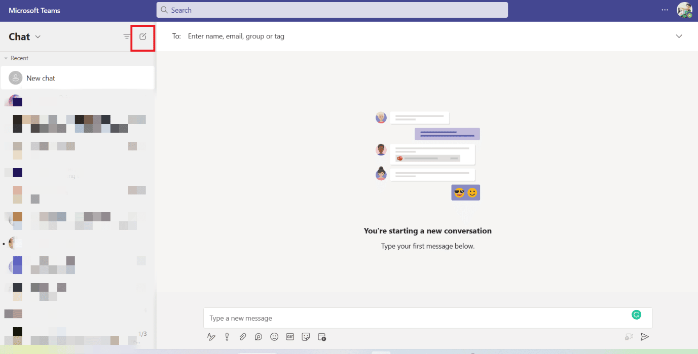This screenshot has height=354, width=698.
Task: Open the chat filter icon
Action: (126, 36)
